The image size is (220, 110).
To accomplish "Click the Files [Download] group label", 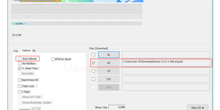I will pos(99,48).
